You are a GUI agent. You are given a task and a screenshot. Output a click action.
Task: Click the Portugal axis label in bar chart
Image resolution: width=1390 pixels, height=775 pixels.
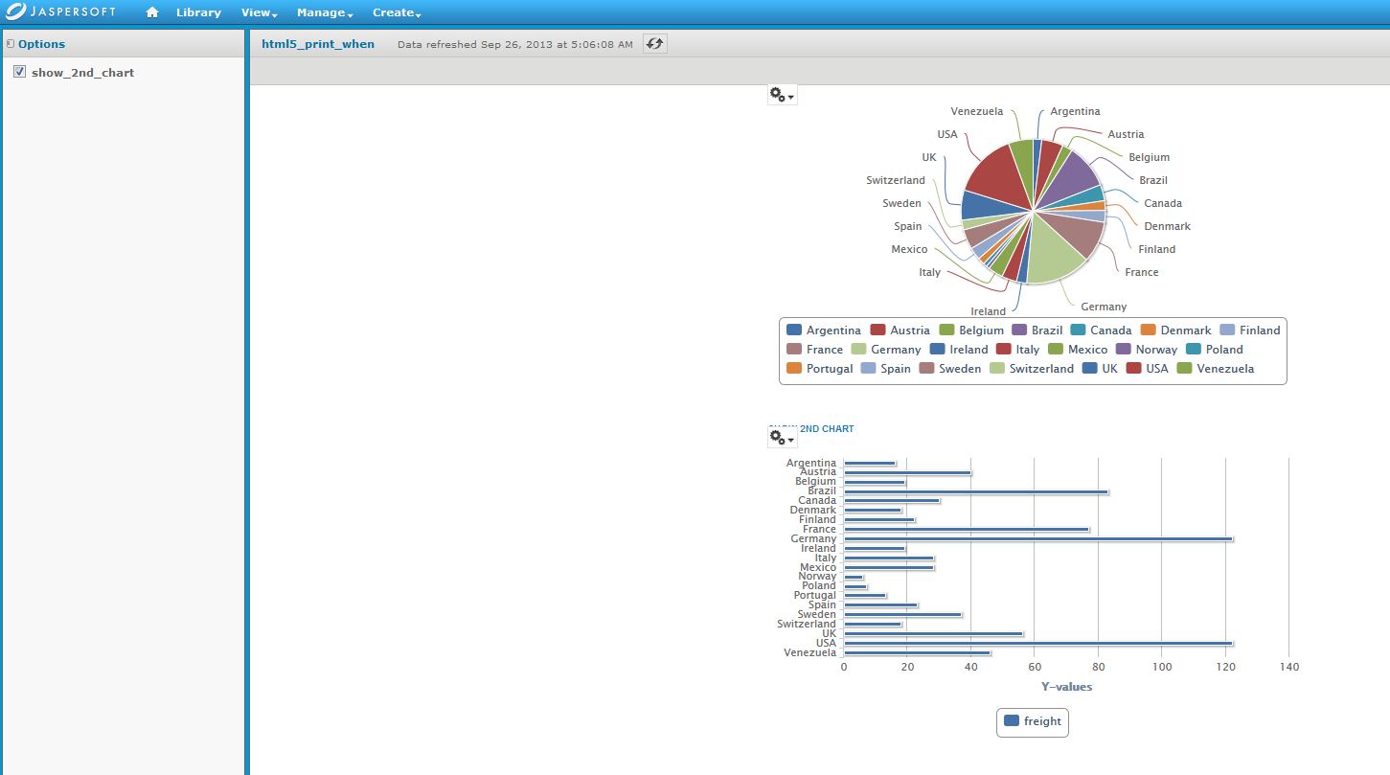[x=815, y=595]
